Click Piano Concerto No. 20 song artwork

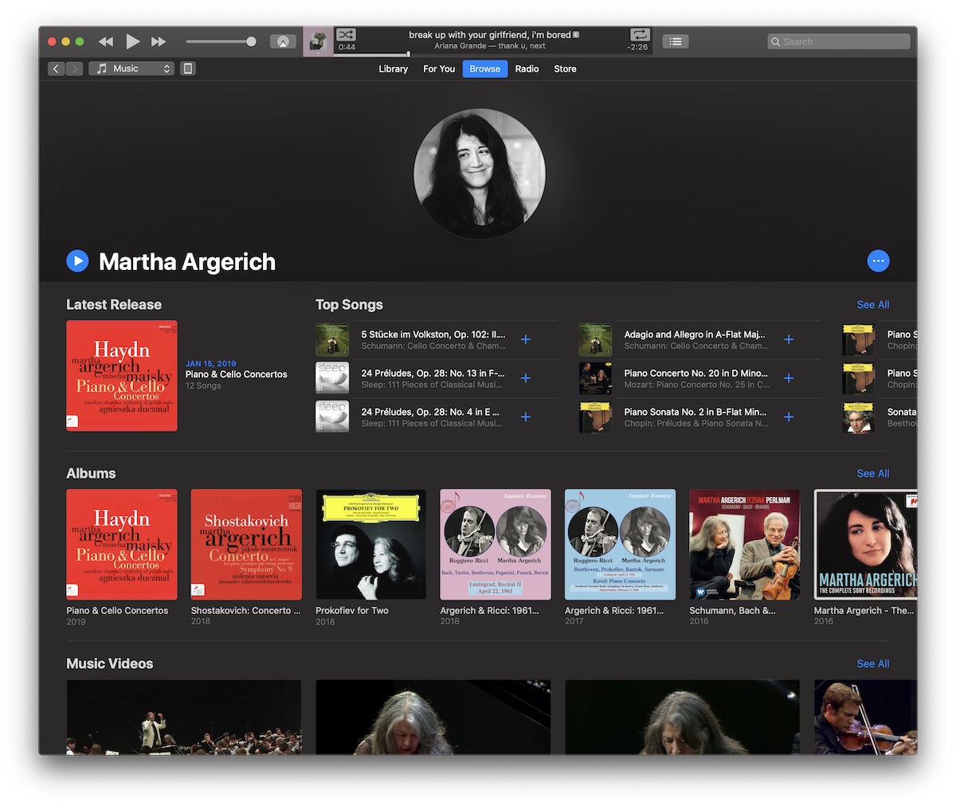[595, 378]
